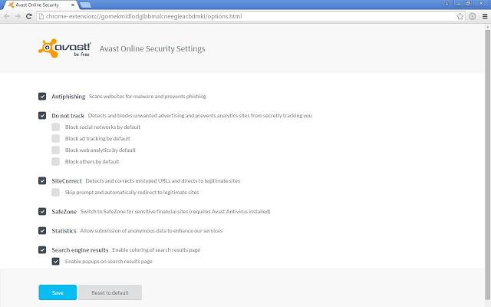Image resolution: width=491 pixels, height=307 pixels.
Task: Click the address bar URL field
Action: coord(230,16)
